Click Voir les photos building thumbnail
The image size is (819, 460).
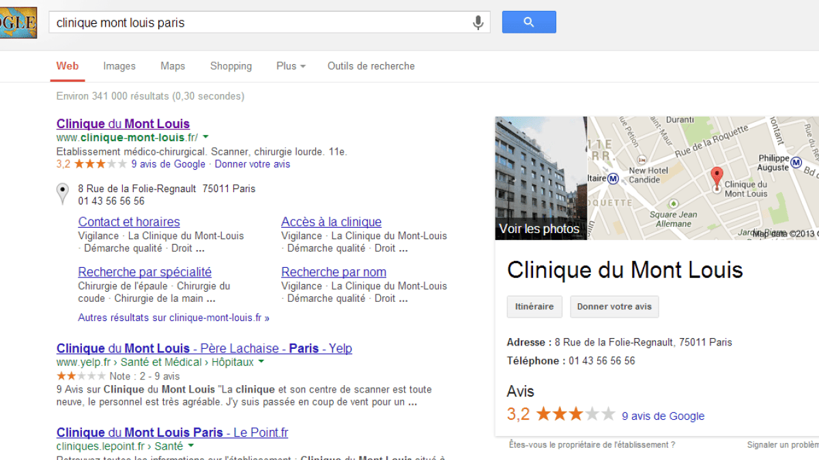click(x=541, y=178)
